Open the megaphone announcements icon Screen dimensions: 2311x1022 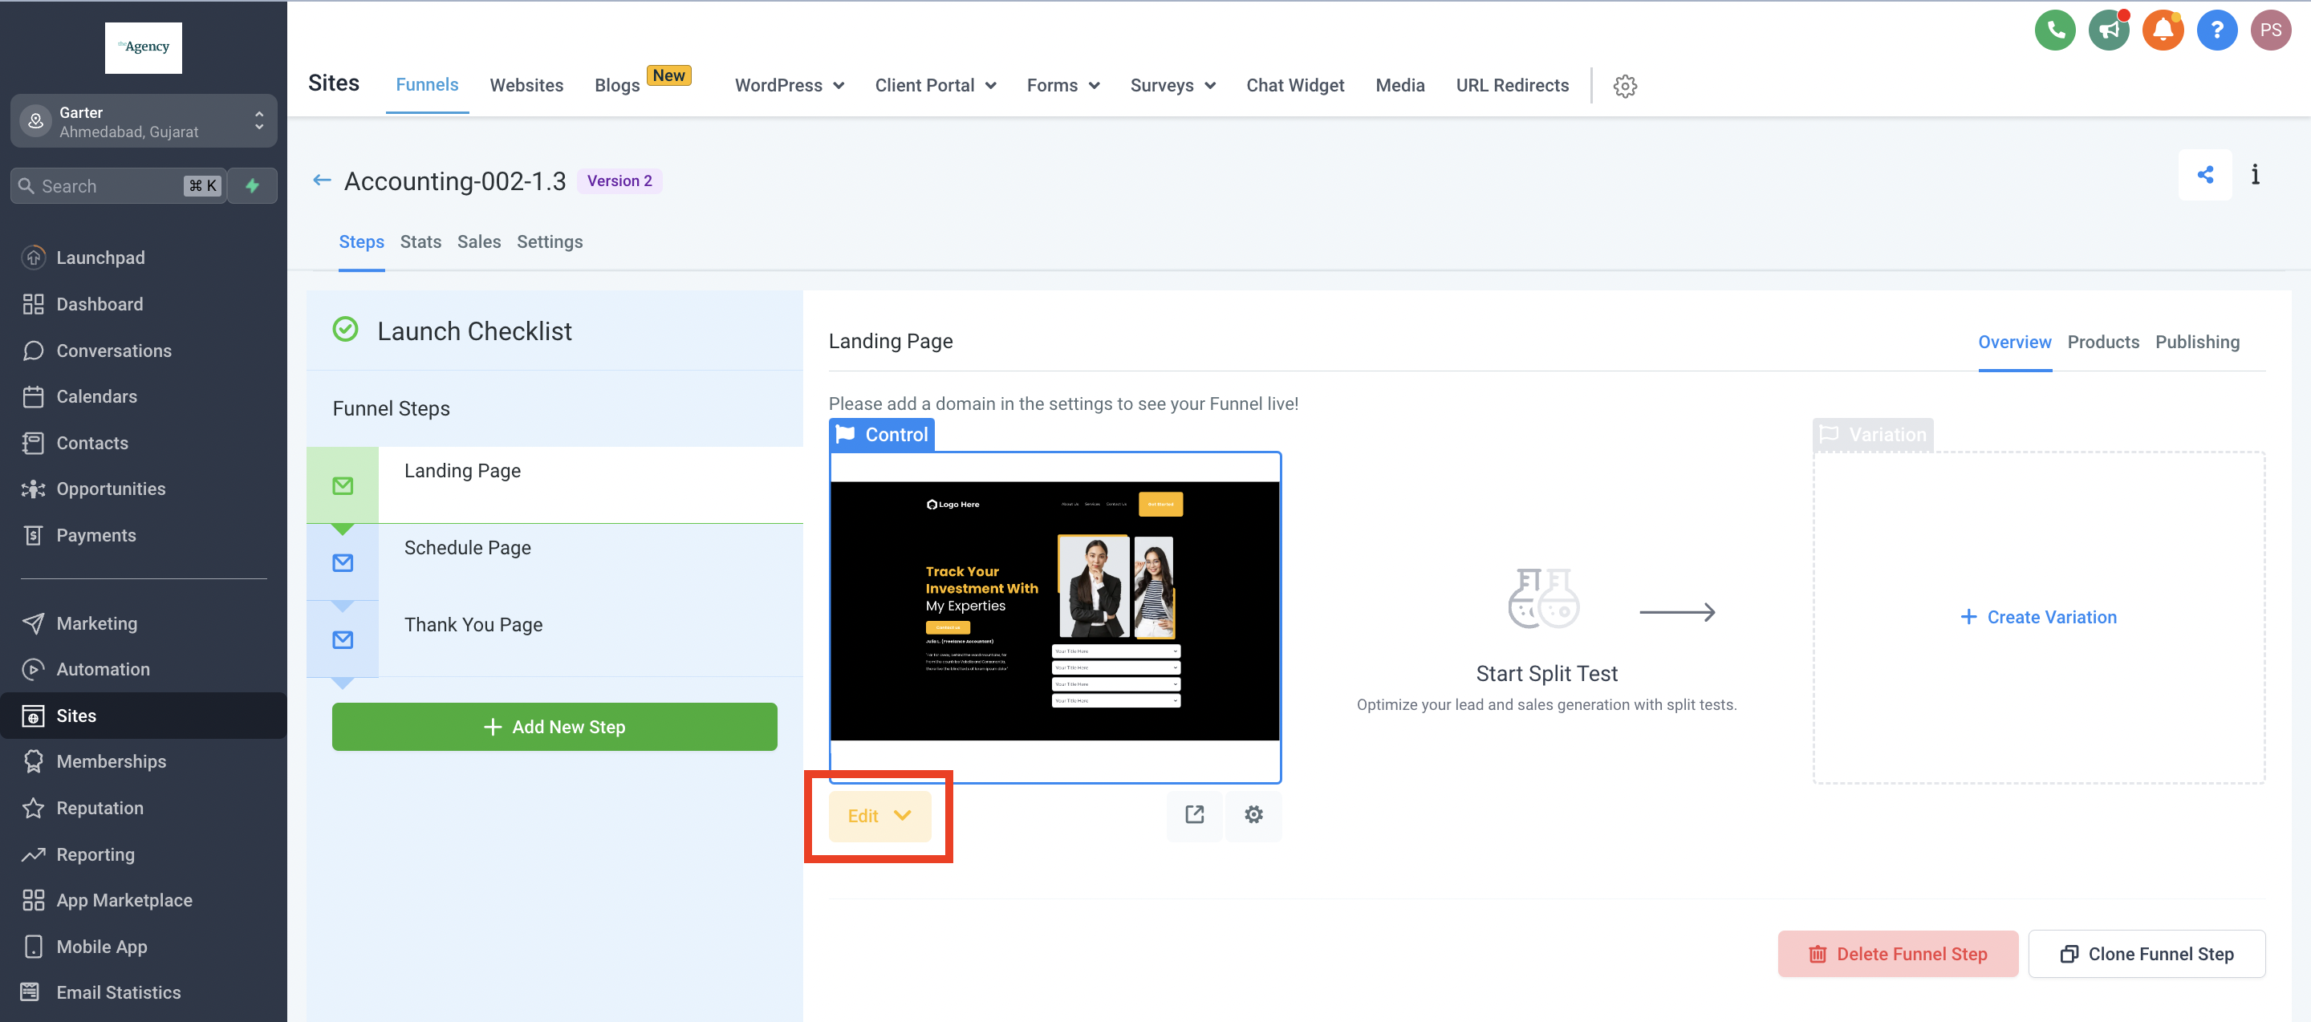click(2108, 30)
